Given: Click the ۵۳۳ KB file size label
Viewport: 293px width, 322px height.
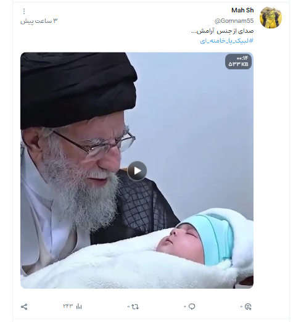Looking at the screenshot, I should (238, 64).
